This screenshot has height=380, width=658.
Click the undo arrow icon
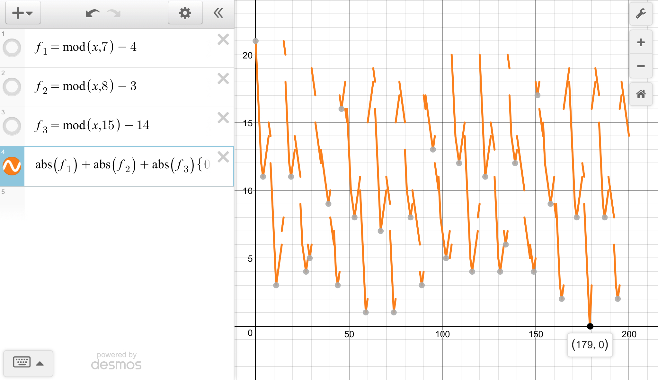click(x=93, y=13)
